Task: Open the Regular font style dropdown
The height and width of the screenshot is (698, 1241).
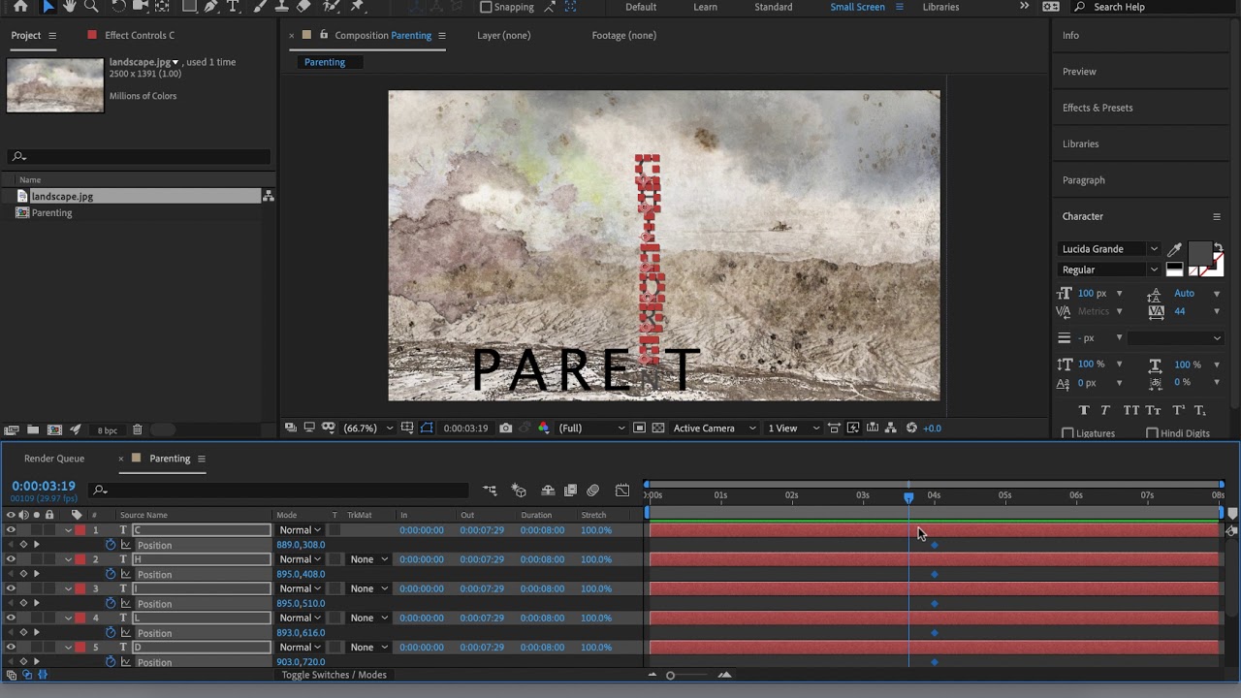Action: coord(1109,270)
